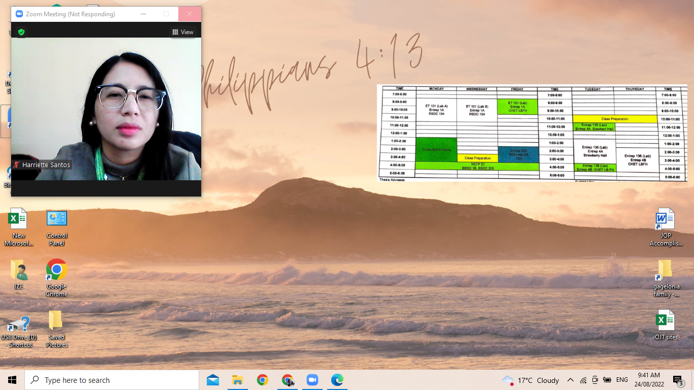Open the JOP Accomplishment Word document

[666, 227]
